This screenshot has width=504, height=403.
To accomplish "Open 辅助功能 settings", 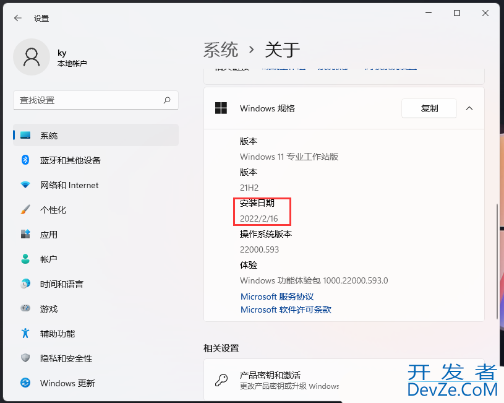I will tap(96, 334).
